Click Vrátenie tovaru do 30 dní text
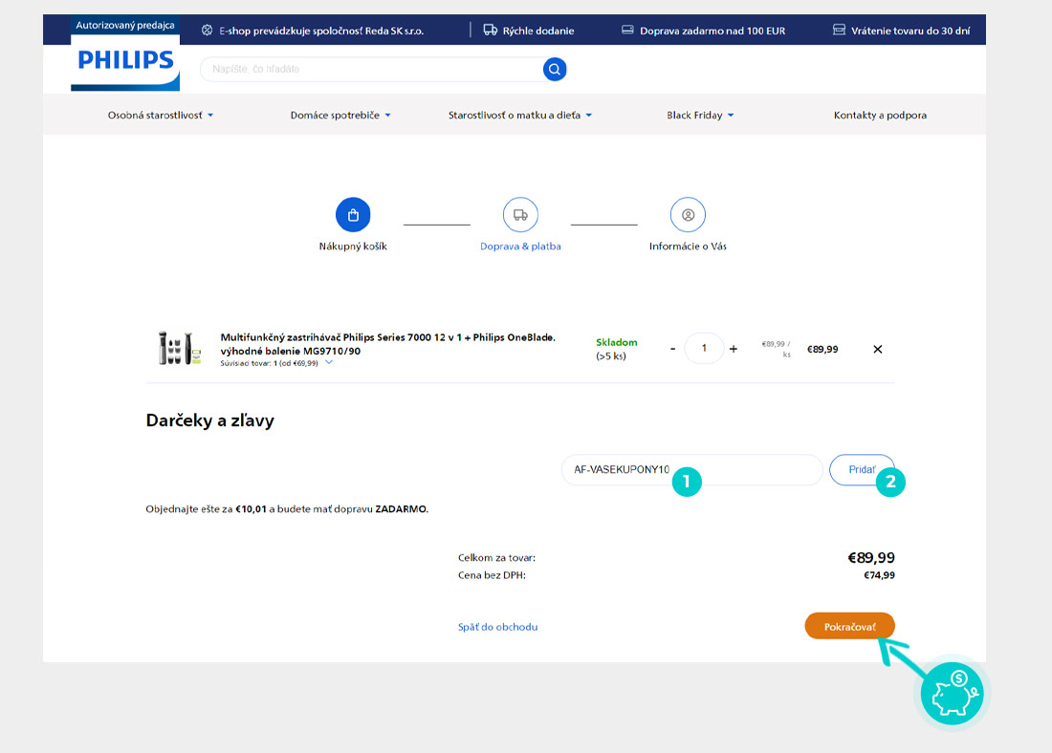The height and width of the screenshot is (753, 1052). (x=910, y=31)
